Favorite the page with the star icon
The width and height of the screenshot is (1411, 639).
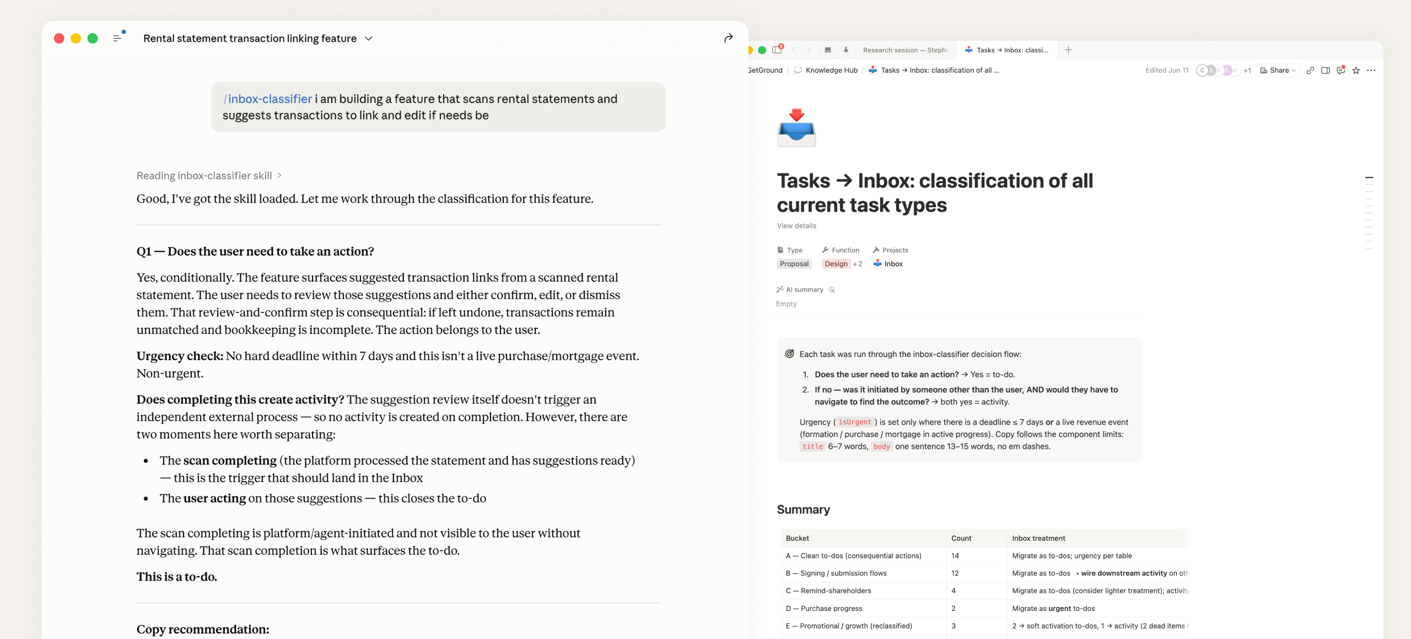[1356, 71]
